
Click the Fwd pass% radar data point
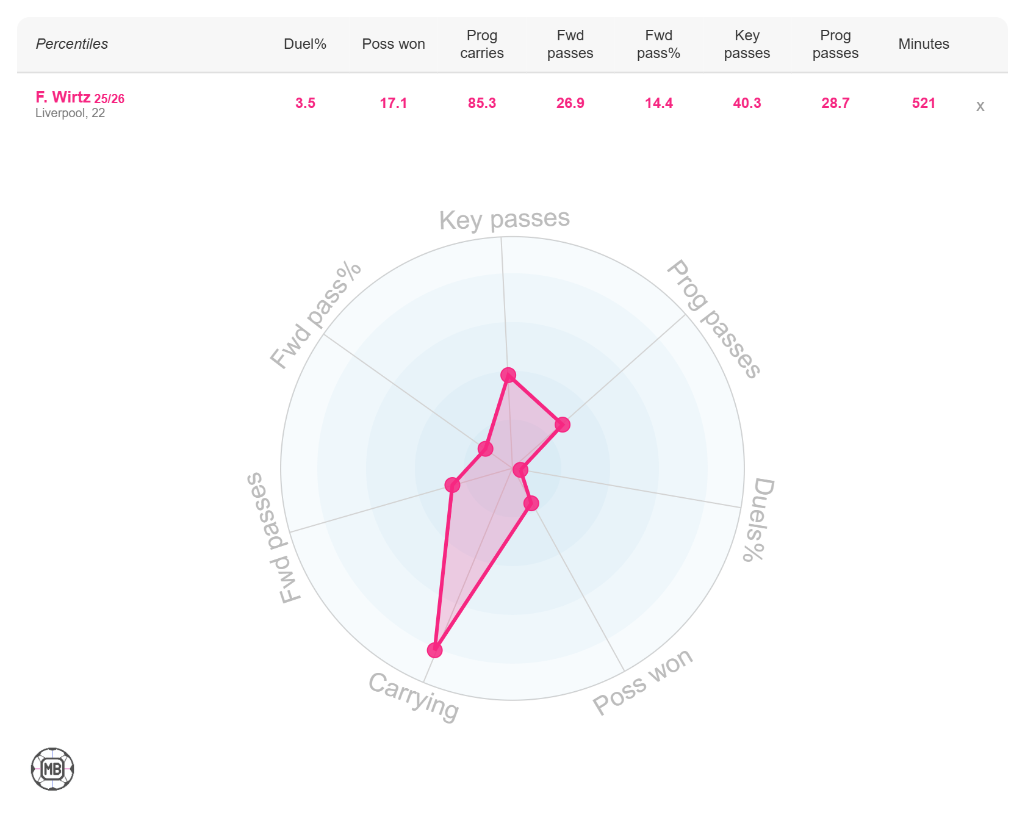[x=486, y=449]
